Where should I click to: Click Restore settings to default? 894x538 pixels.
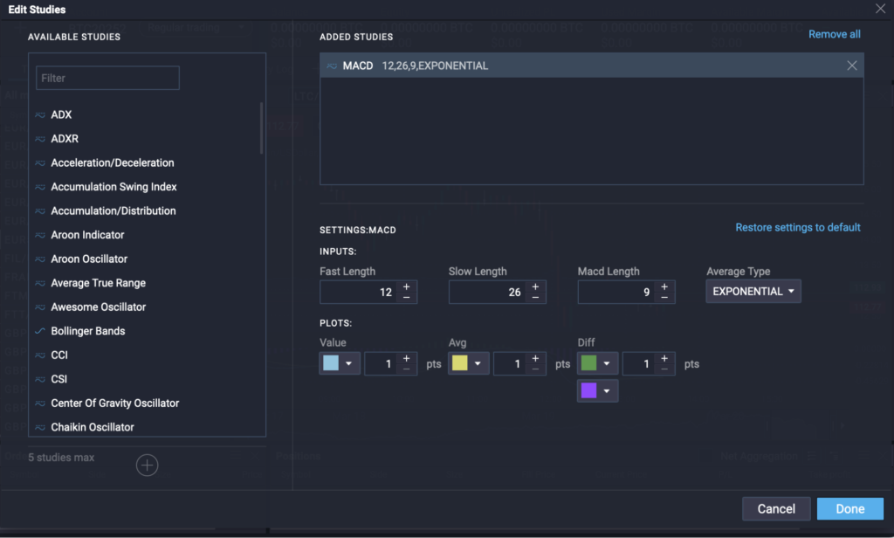tap(797, 227)
